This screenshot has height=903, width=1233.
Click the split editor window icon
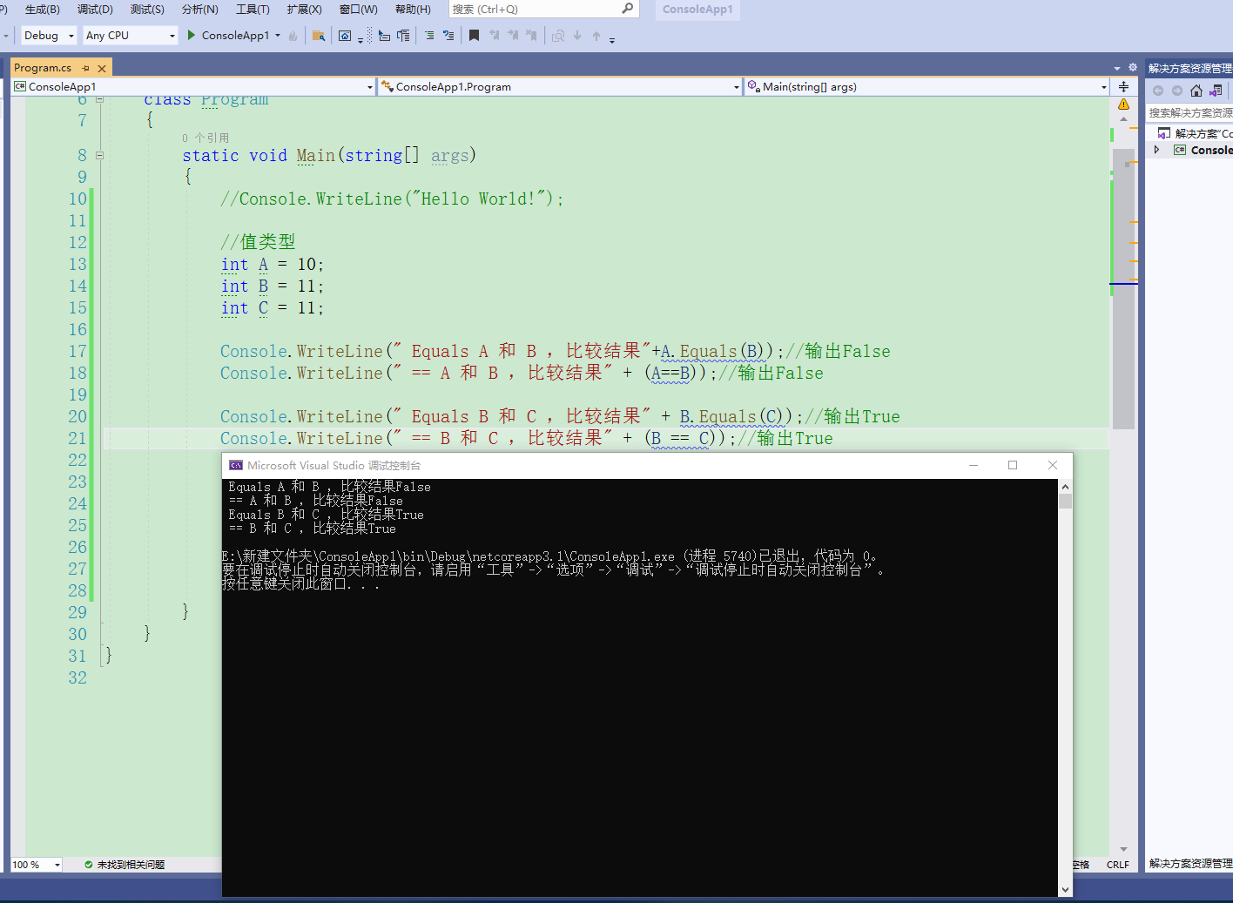coord(1124,87)
